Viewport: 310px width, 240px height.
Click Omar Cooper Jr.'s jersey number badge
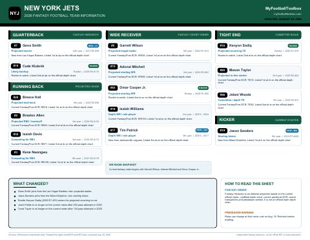tap(113, 88)
